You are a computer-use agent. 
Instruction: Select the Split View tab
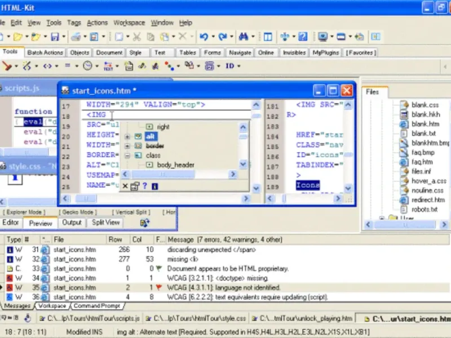[x=105, y=223]
